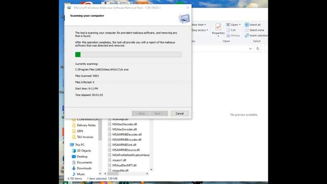Open the Properties dropdown arrow in ribbon
Image resolution: width=327 pixels, height=184 pixels.
(218, 36)
